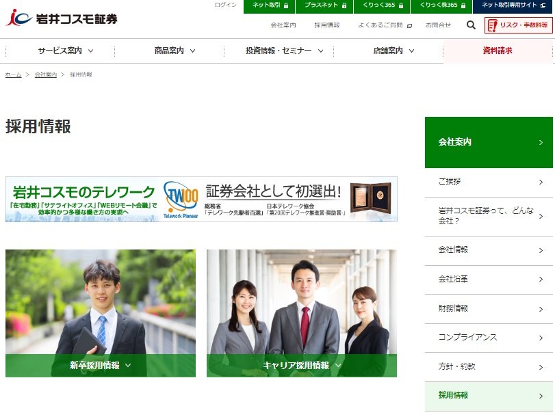Viewport: 555px width, 419px height.
Task: Click the external-link icon beside よくあるご質問
Action: coord(409,26)
